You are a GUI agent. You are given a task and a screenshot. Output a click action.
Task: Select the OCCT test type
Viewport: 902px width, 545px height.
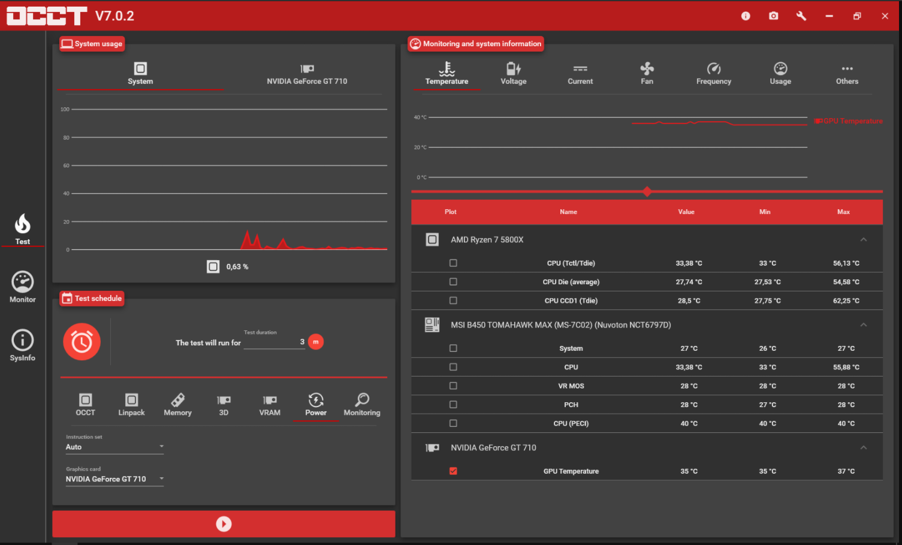85,405
